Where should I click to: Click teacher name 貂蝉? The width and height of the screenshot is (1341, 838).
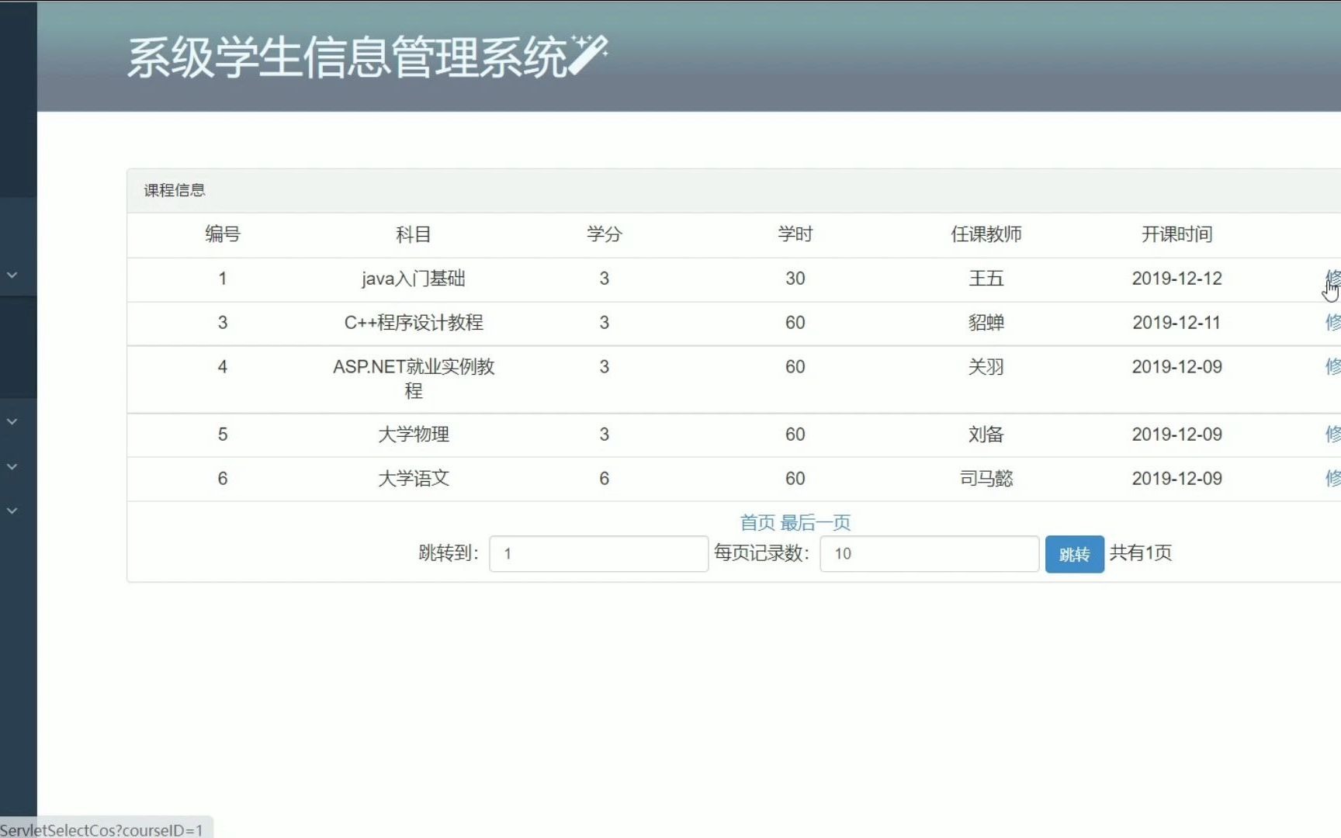(986, 323)
